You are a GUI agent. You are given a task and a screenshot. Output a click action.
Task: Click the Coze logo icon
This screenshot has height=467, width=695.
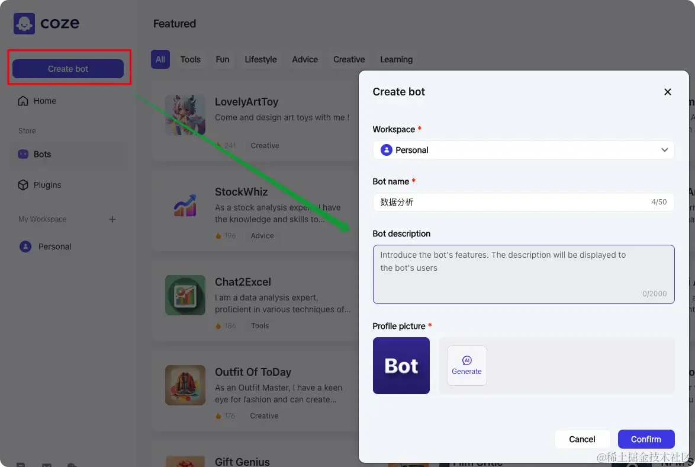coord(24,24)
